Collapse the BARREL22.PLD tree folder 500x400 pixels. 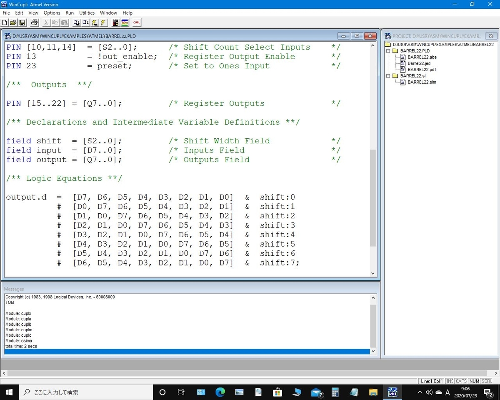[388, 51]
